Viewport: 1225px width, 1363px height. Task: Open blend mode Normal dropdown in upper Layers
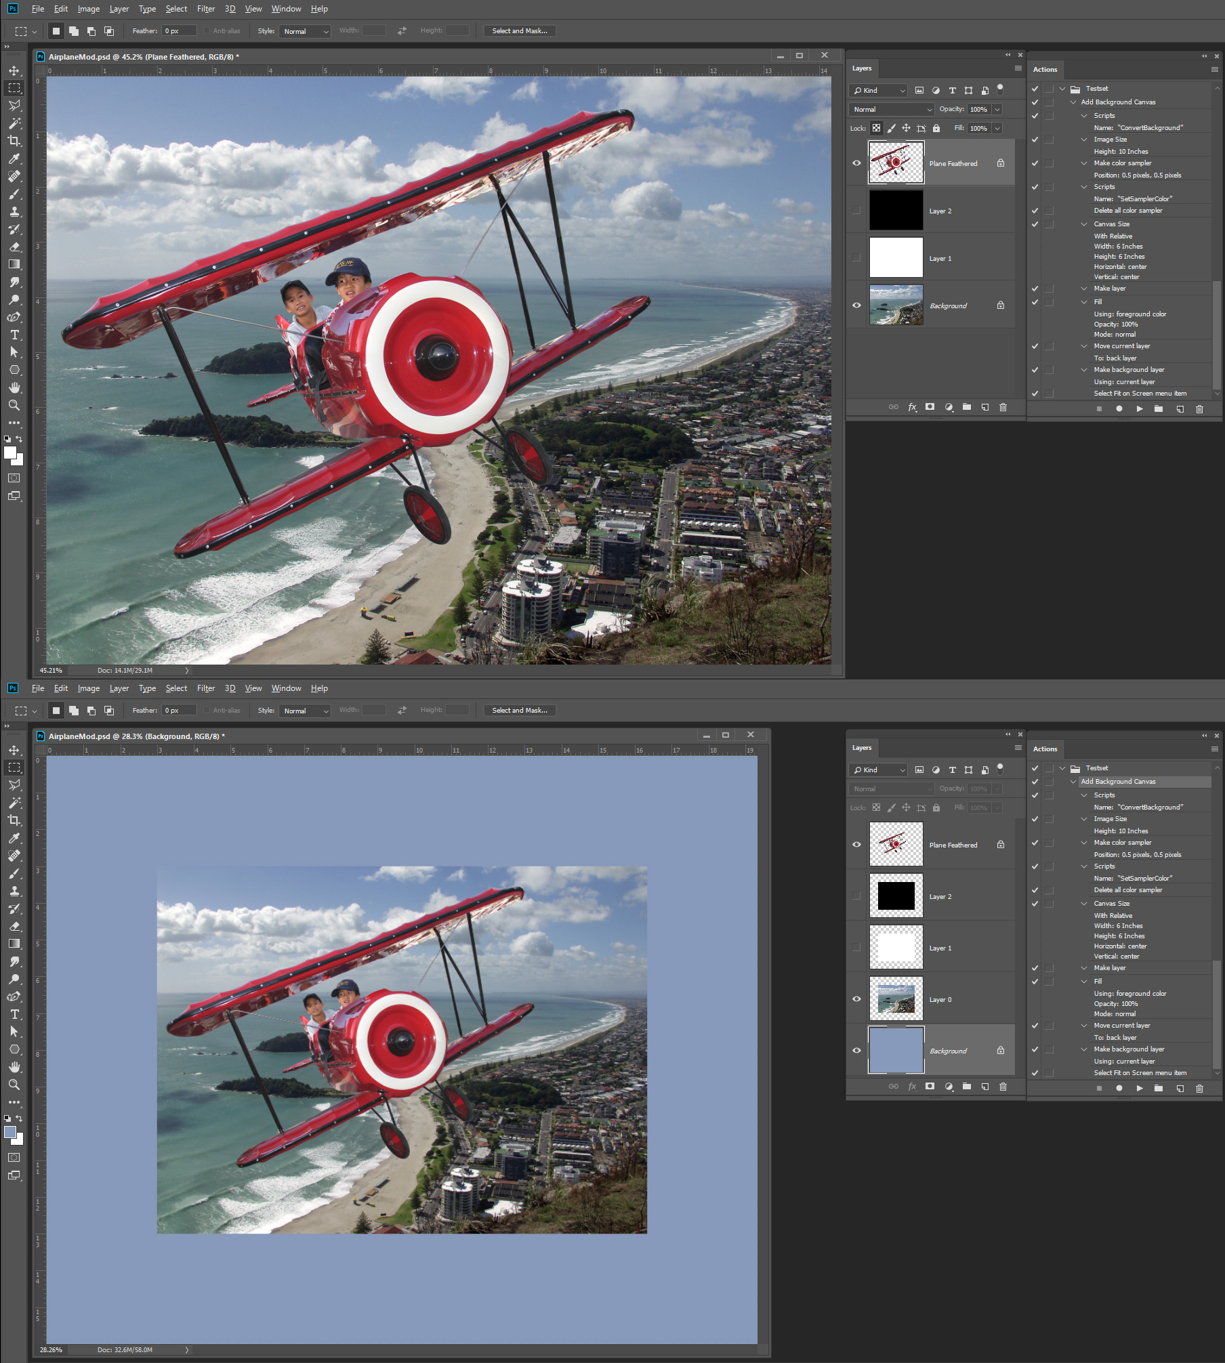coord(892,109)
